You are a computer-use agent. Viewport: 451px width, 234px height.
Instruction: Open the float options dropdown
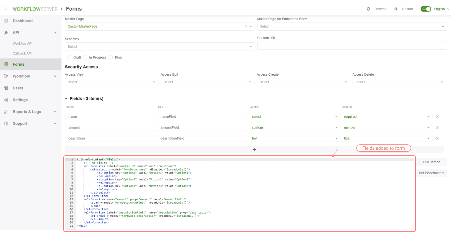[387, 138]
